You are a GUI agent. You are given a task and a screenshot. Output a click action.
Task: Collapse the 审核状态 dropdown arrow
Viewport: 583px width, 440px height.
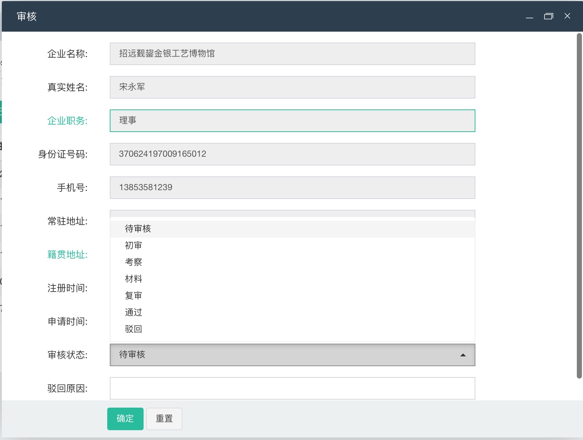pos(463,355)
